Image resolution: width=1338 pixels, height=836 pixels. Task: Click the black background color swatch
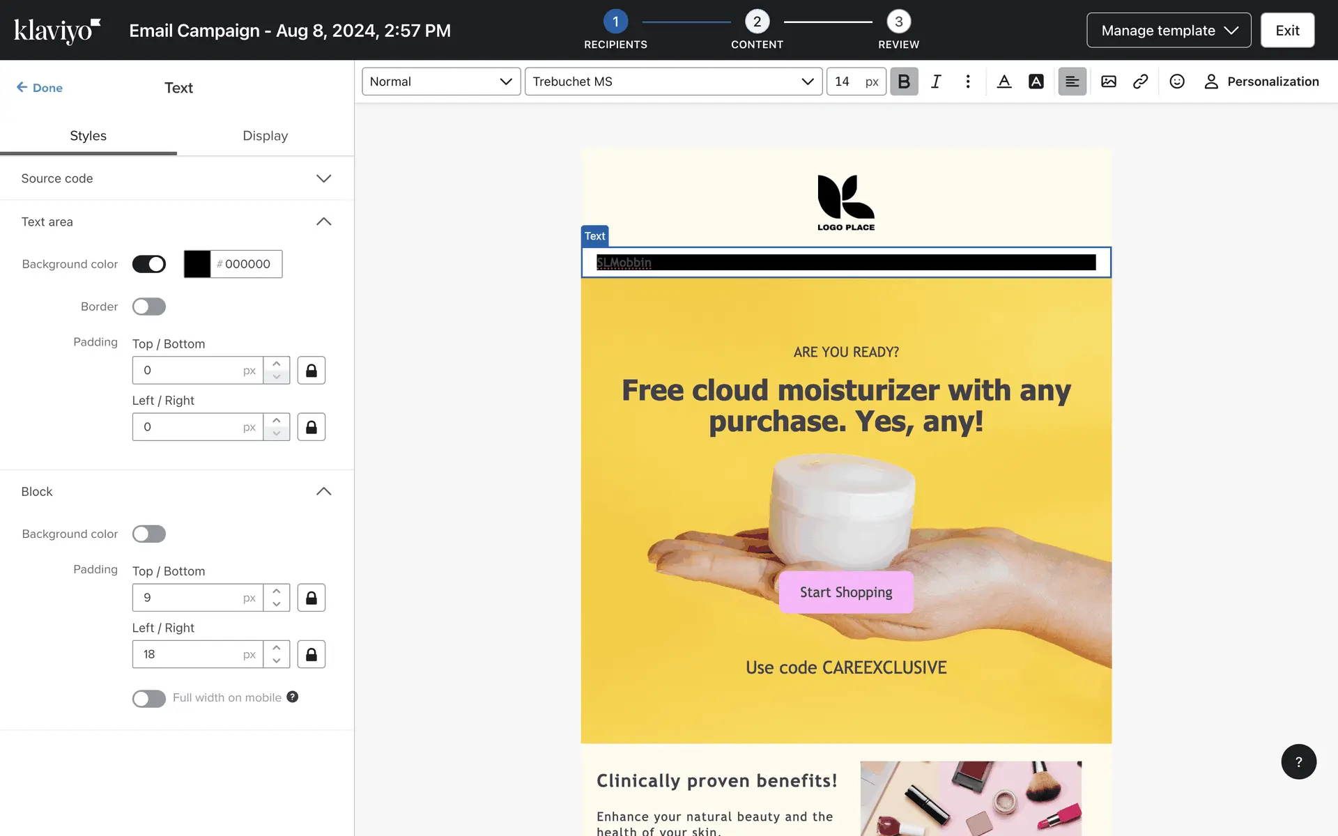pyautogui.click(x=197, y=264)
